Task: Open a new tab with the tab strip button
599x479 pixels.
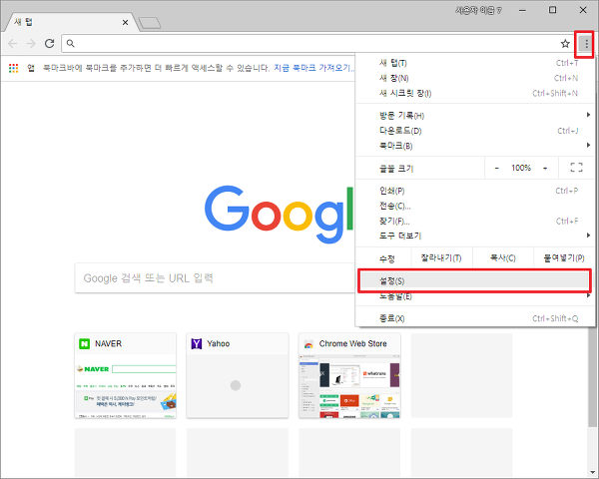Action: coord(150,23)
